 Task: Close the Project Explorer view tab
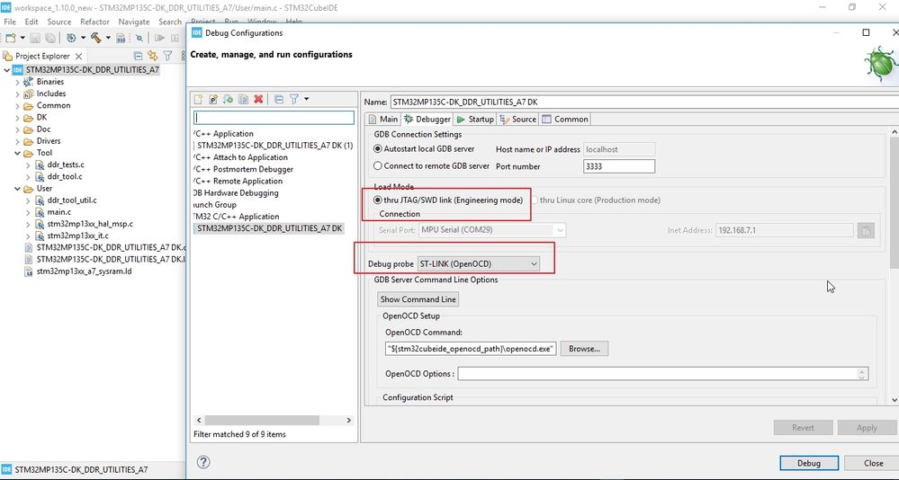pyautogui.click(x=78, y=56)
